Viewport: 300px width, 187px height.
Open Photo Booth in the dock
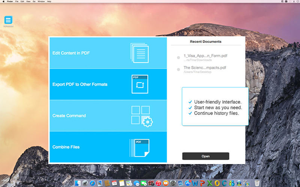click(151, 183)
